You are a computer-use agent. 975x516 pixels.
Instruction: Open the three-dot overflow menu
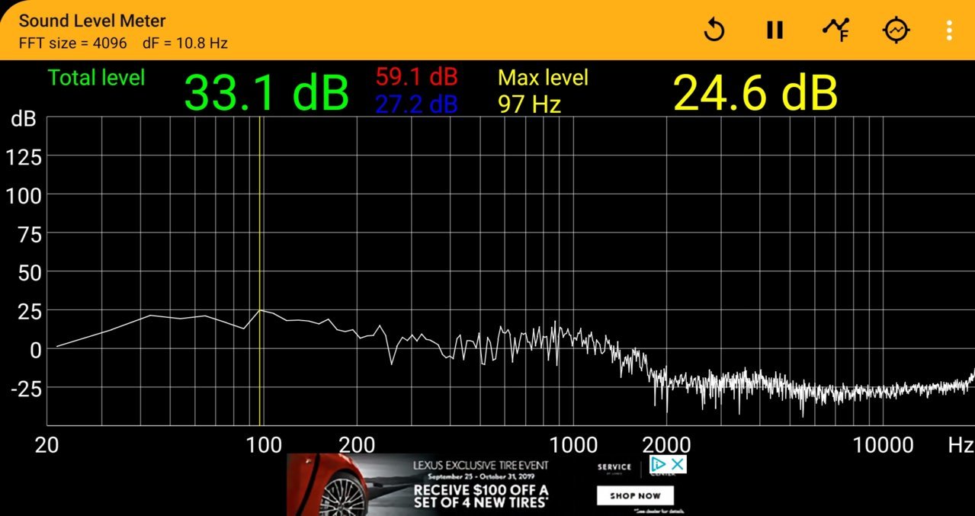click(949, 30)
